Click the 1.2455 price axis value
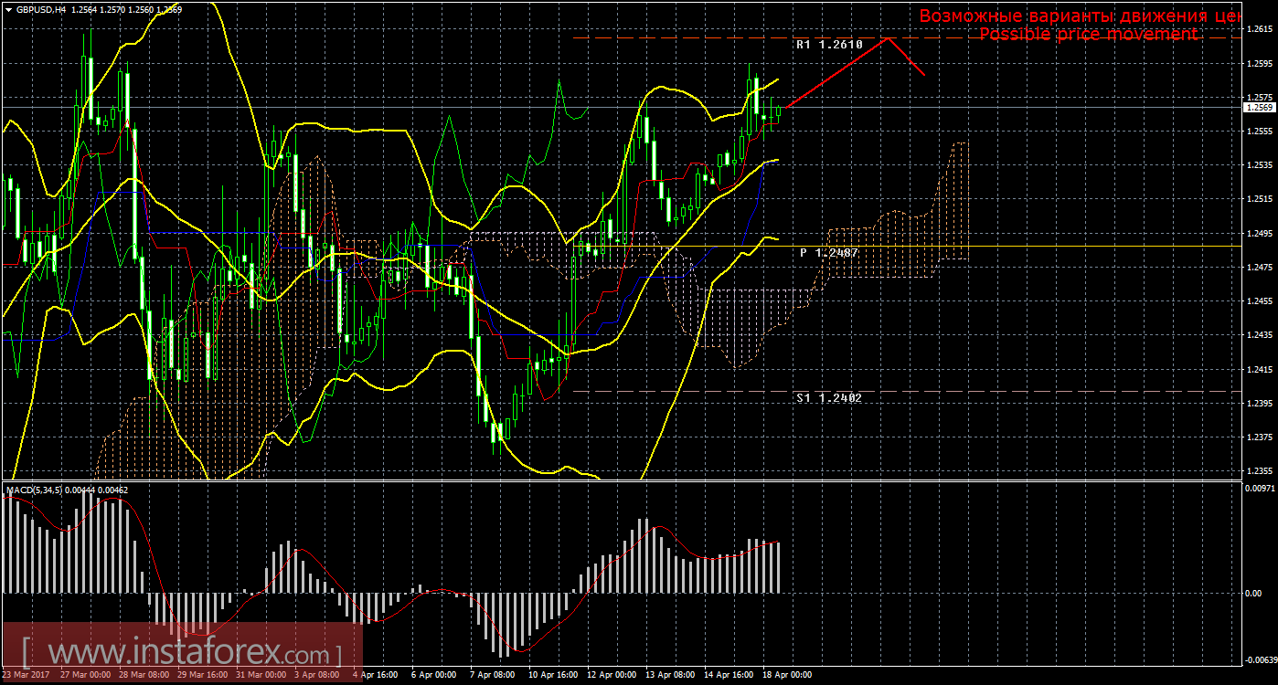 click(1259, 300)
